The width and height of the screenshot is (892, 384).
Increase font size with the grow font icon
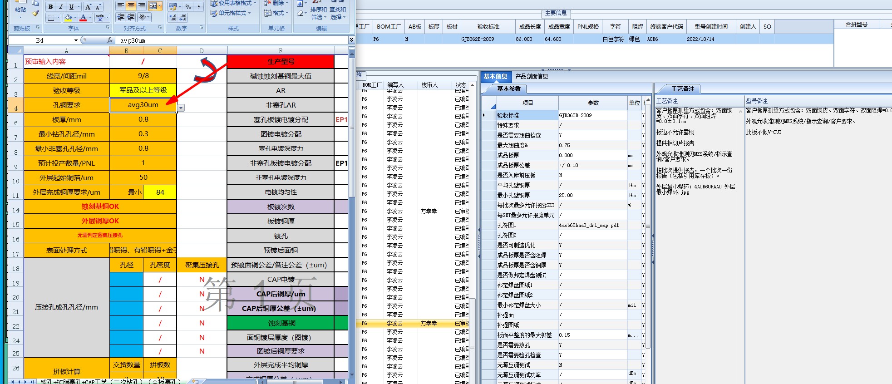88,7
